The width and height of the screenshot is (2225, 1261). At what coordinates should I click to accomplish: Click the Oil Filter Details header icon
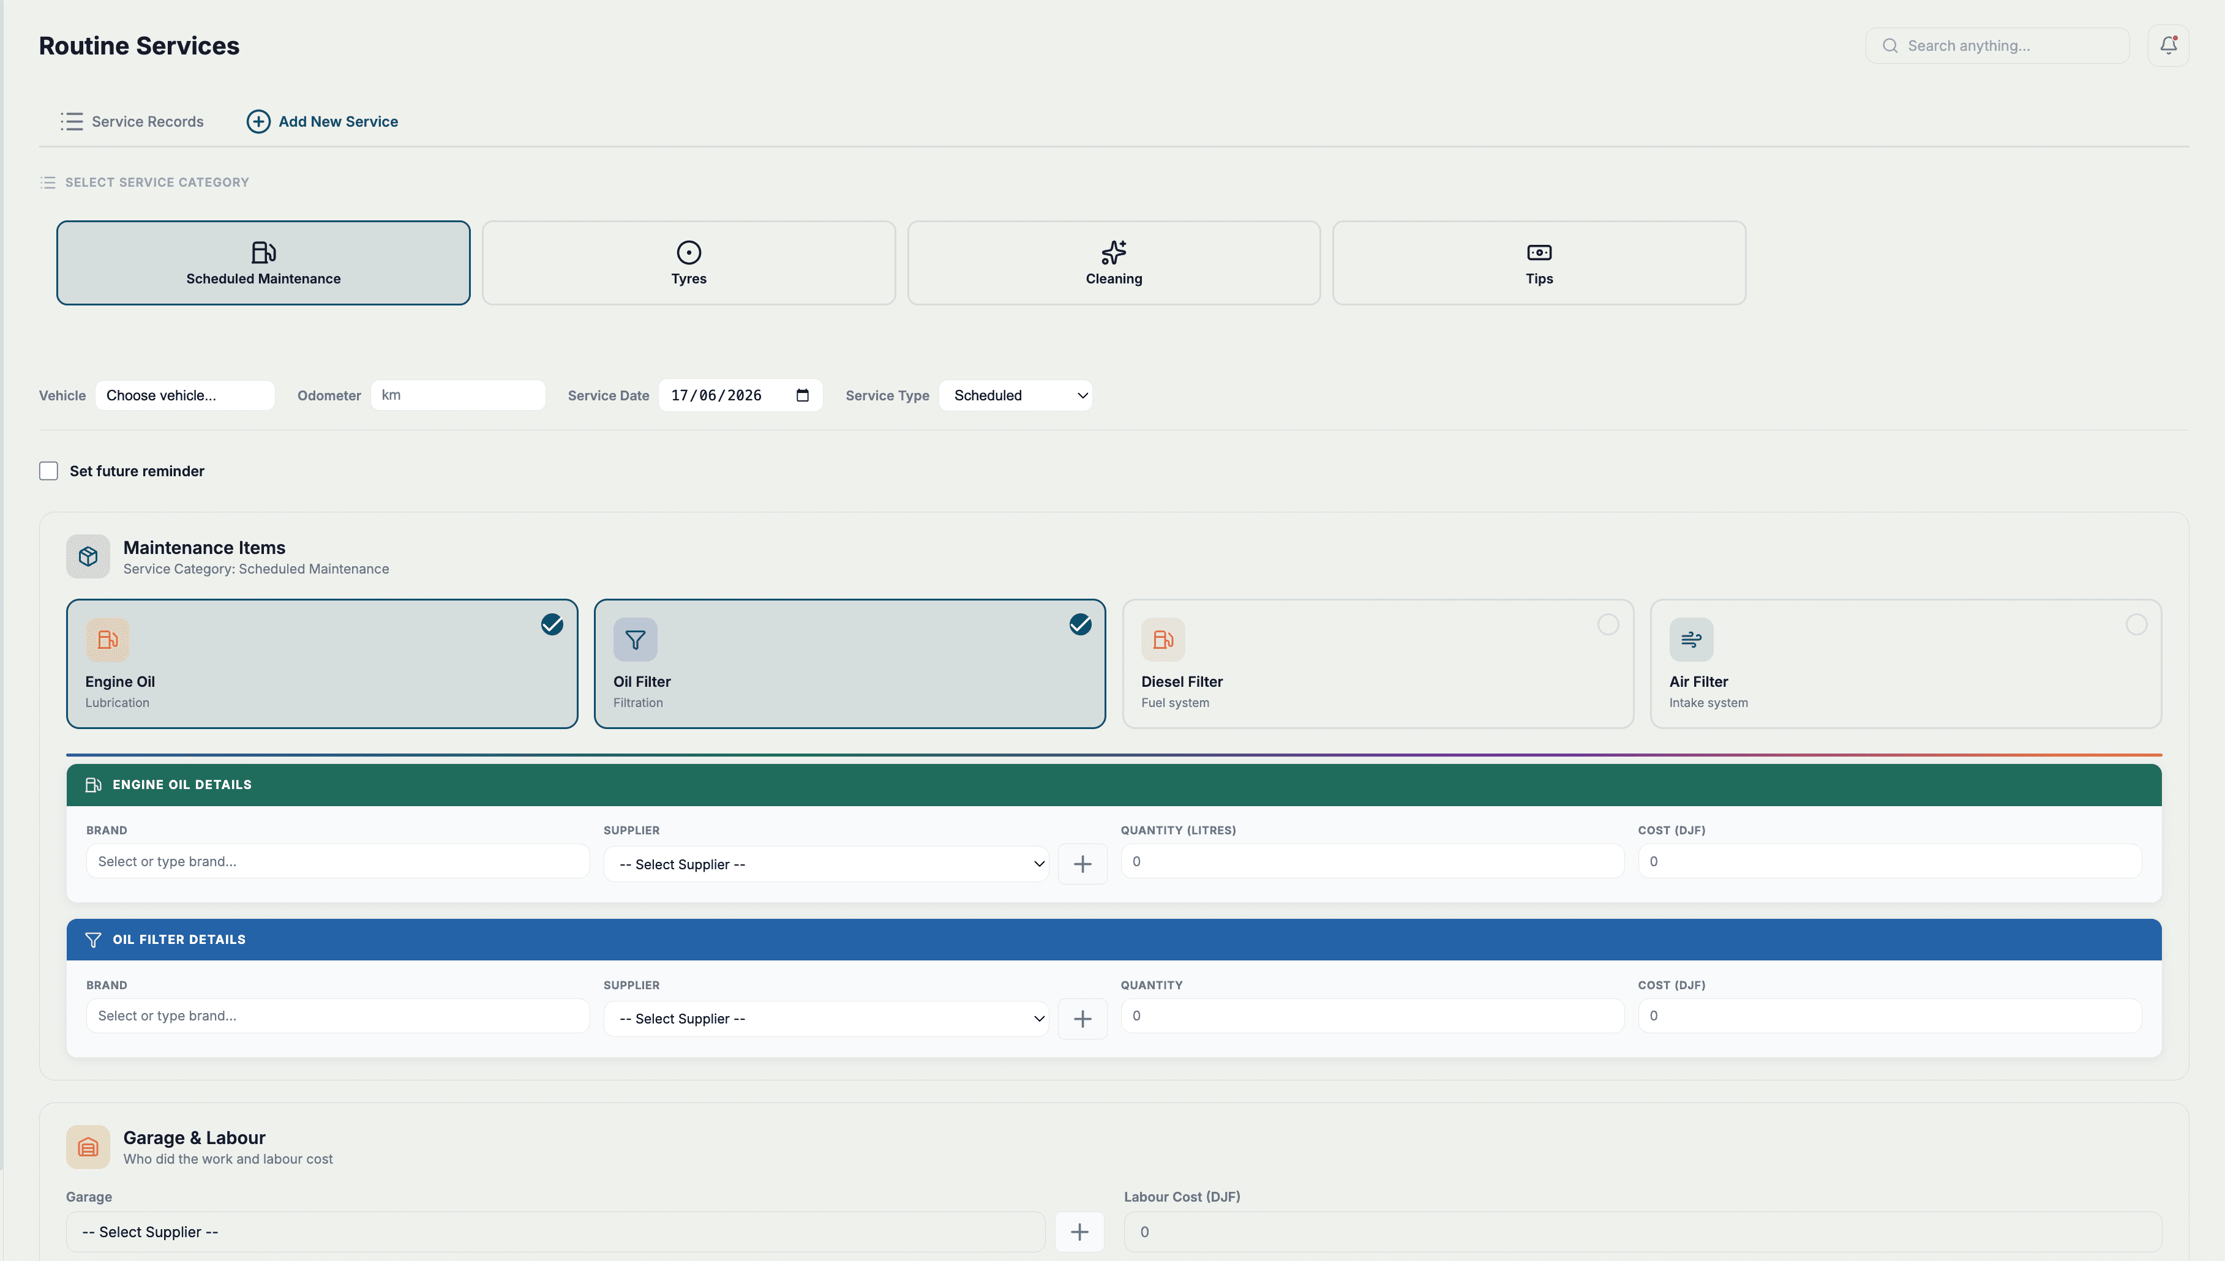click(x=94, y=940)
